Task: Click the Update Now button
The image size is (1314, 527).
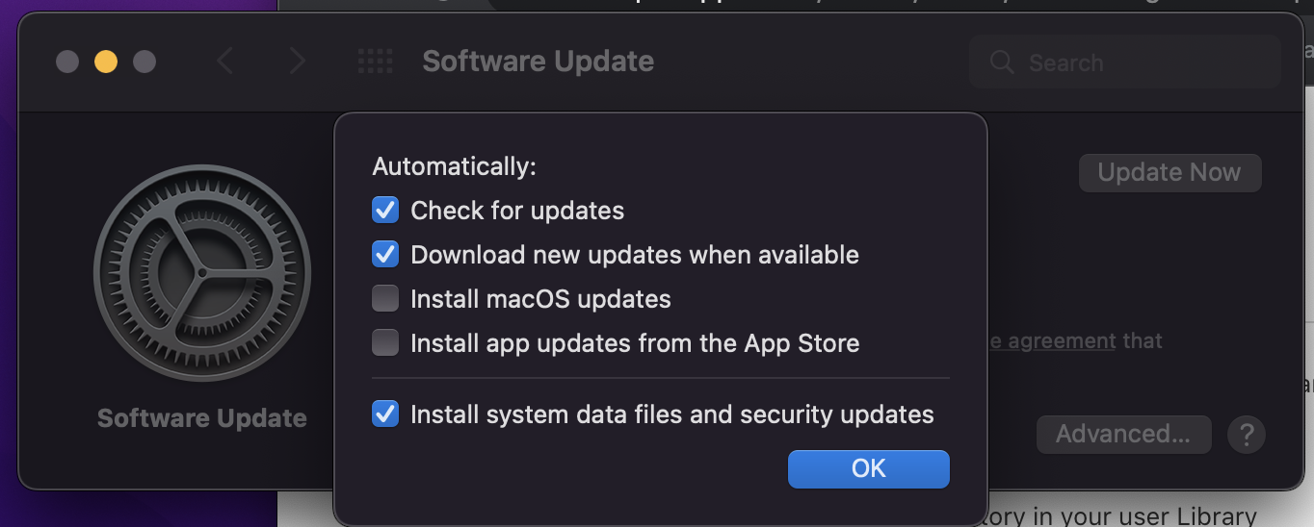Action: 1169,172
